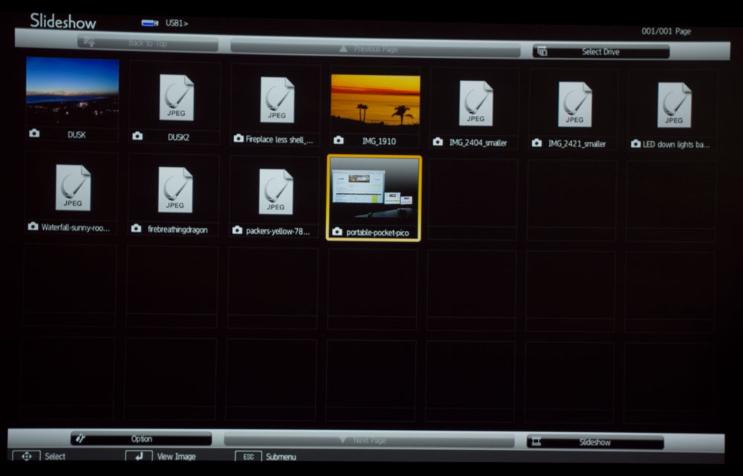Click the Select Drive button
743x476 pixels.
click(x=601, y=52)
